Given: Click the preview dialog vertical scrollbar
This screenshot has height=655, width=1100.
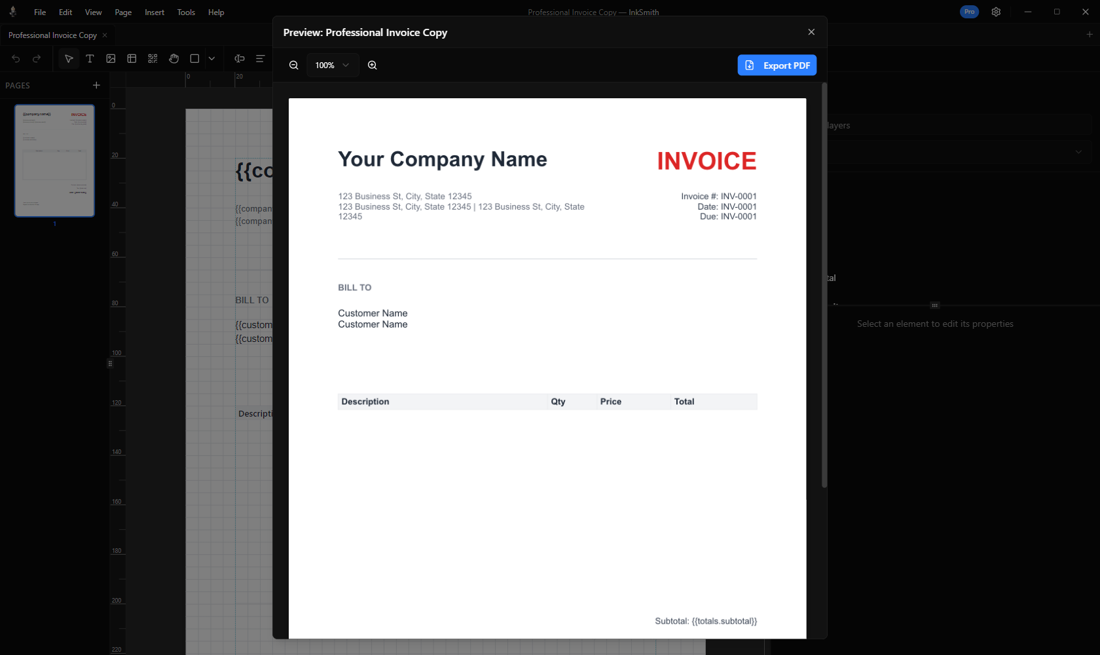Looking at the screenshot, I should tap(824, 285).
